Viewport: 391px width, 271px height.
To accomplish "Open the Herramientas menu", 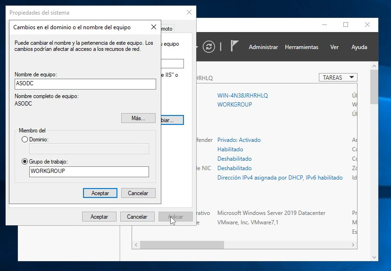I will (301, 47).
